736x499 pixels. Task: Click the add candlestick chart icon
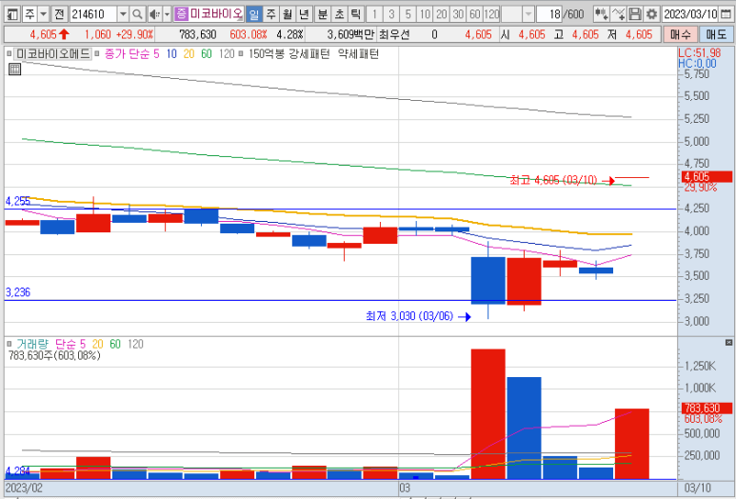coord(602,14)
